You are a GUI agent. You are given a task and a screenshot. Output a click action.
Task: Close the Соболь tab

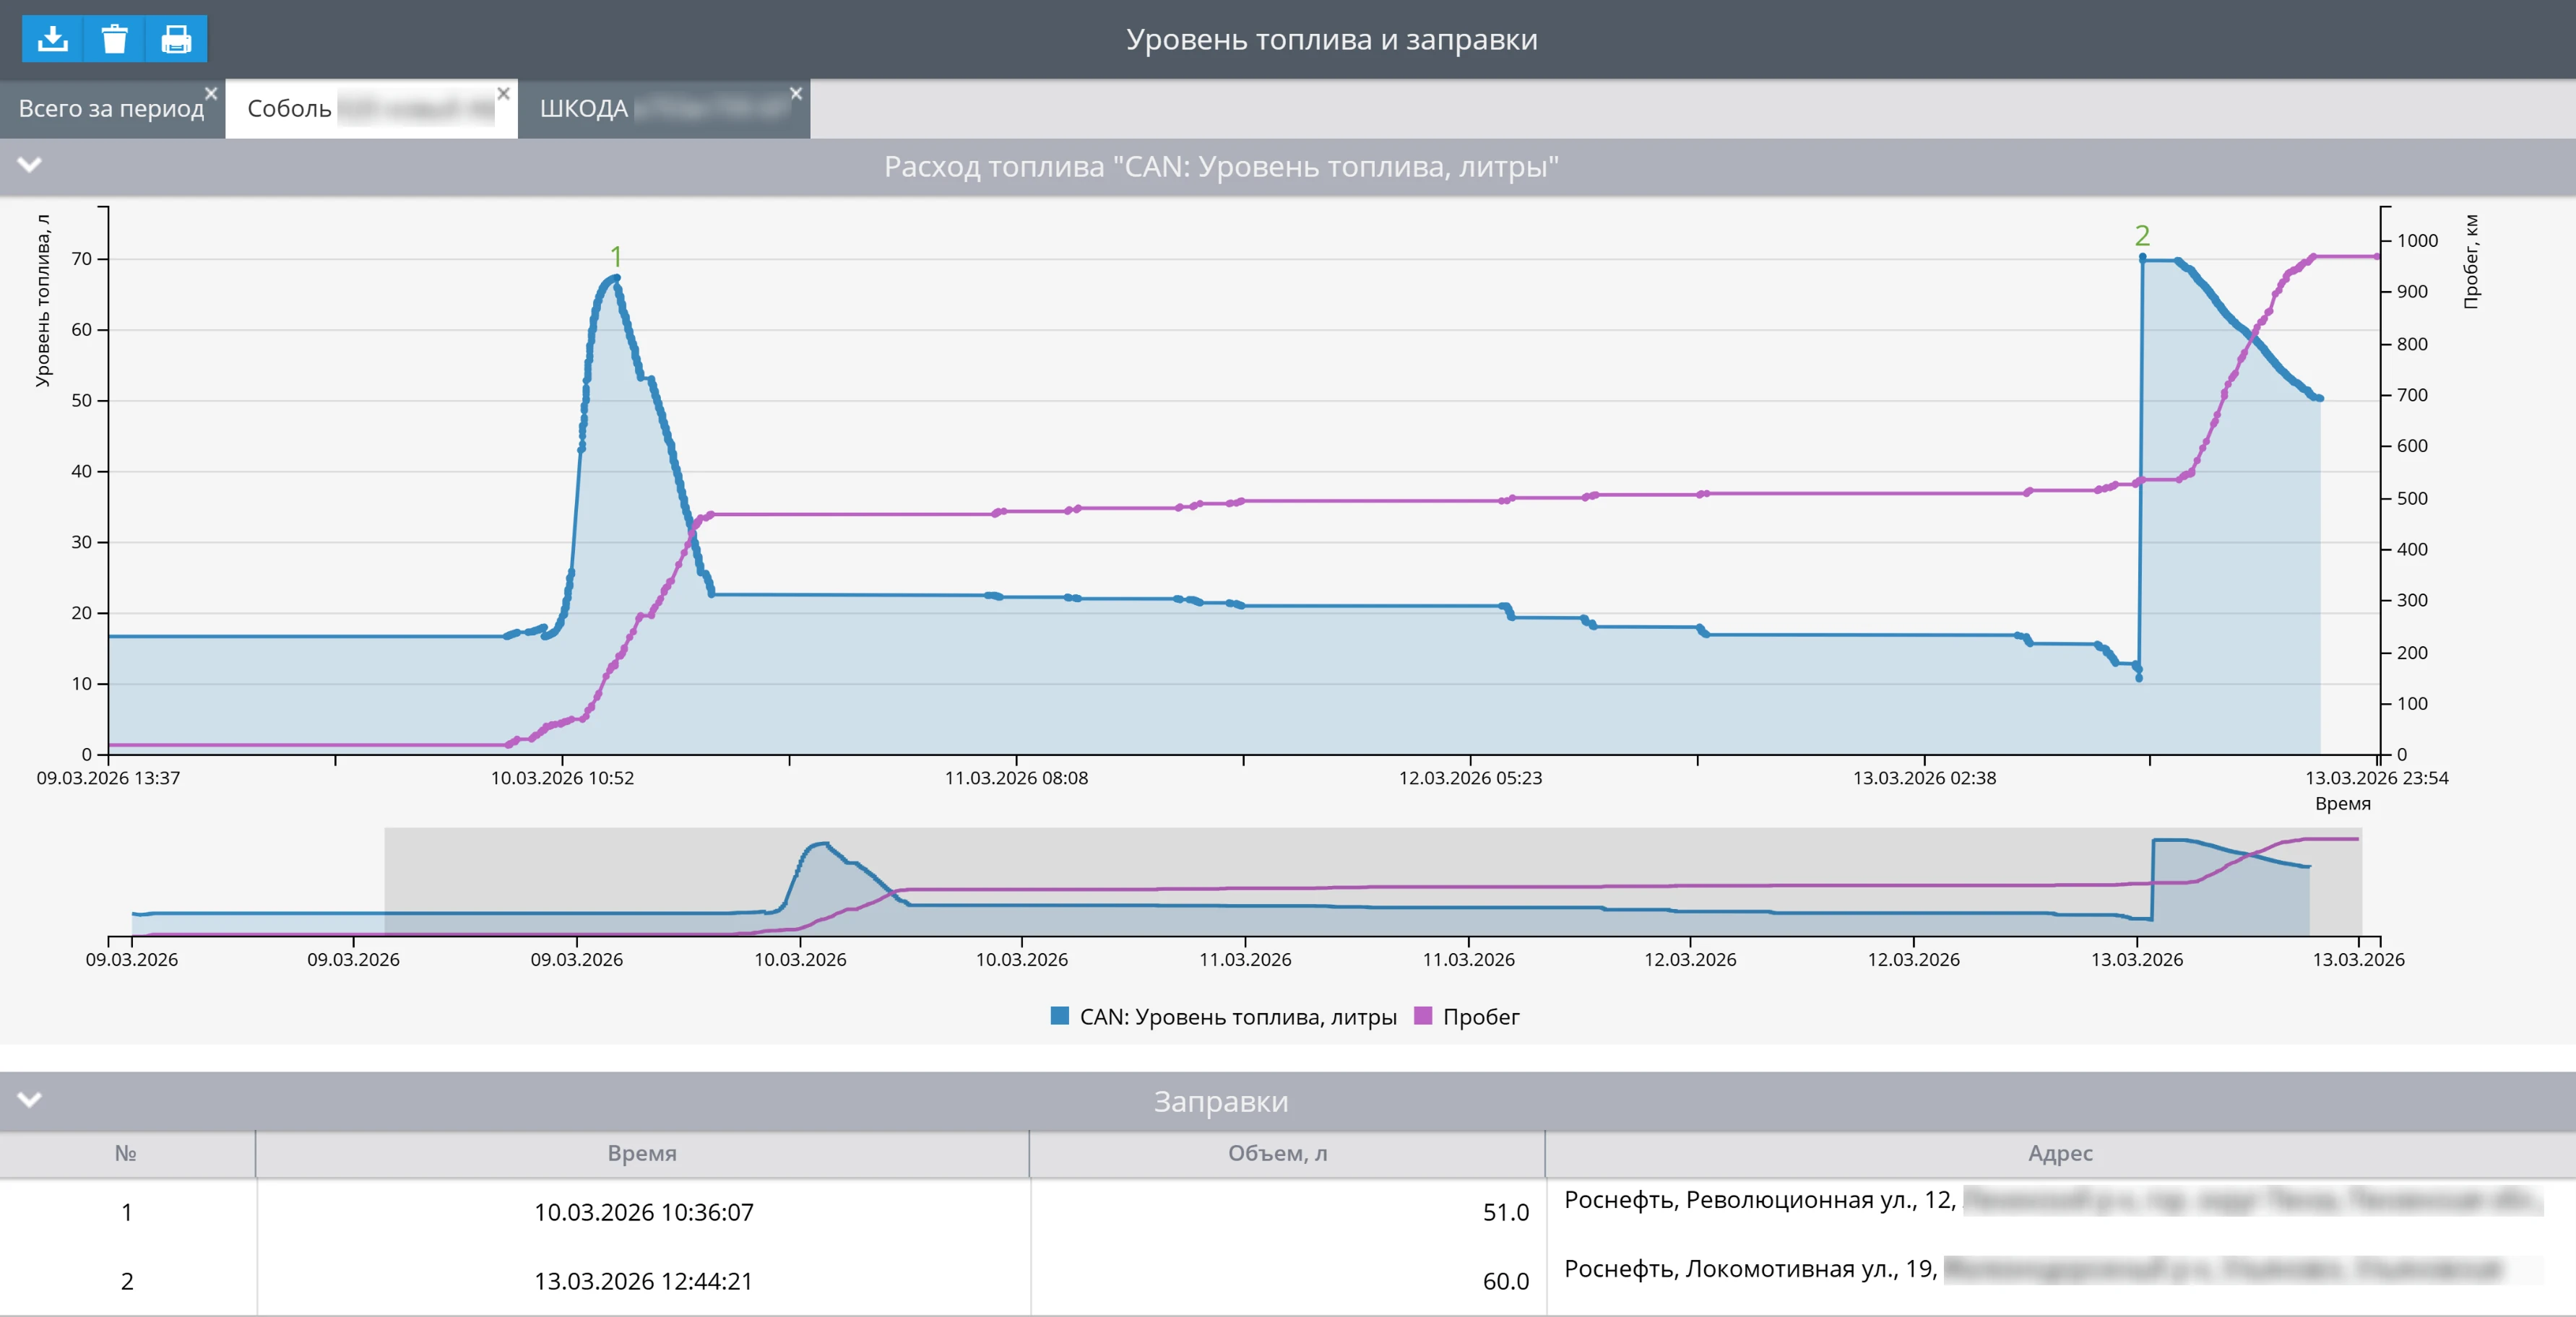click(x=504, y=93)
